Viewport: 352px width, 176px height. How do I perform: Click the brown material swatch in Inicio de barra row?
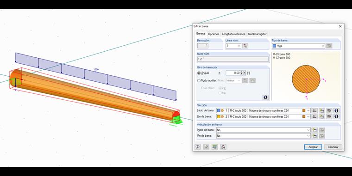click(x=304, y=110)
